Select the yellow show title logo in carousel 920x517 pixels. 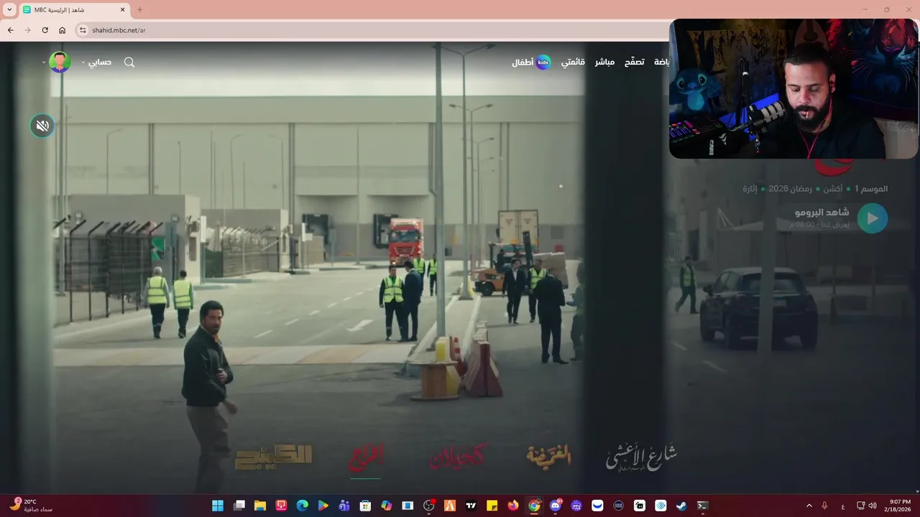click(x=549, y=455)
